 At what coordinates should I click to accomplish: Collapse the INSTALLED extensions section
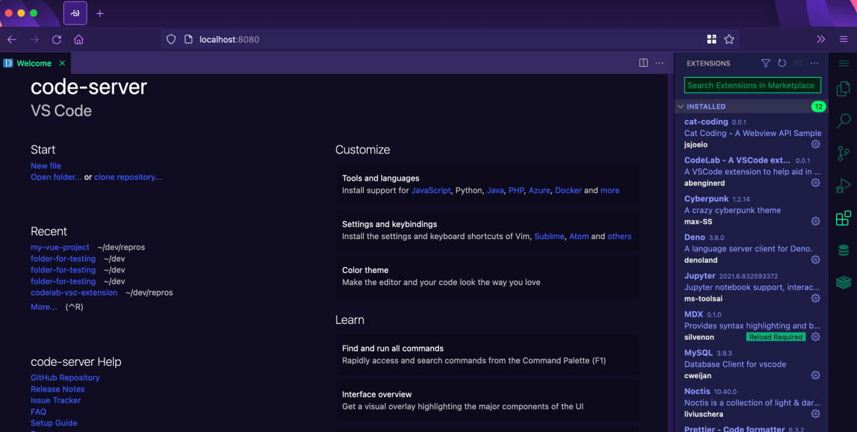tap(680, 107)
